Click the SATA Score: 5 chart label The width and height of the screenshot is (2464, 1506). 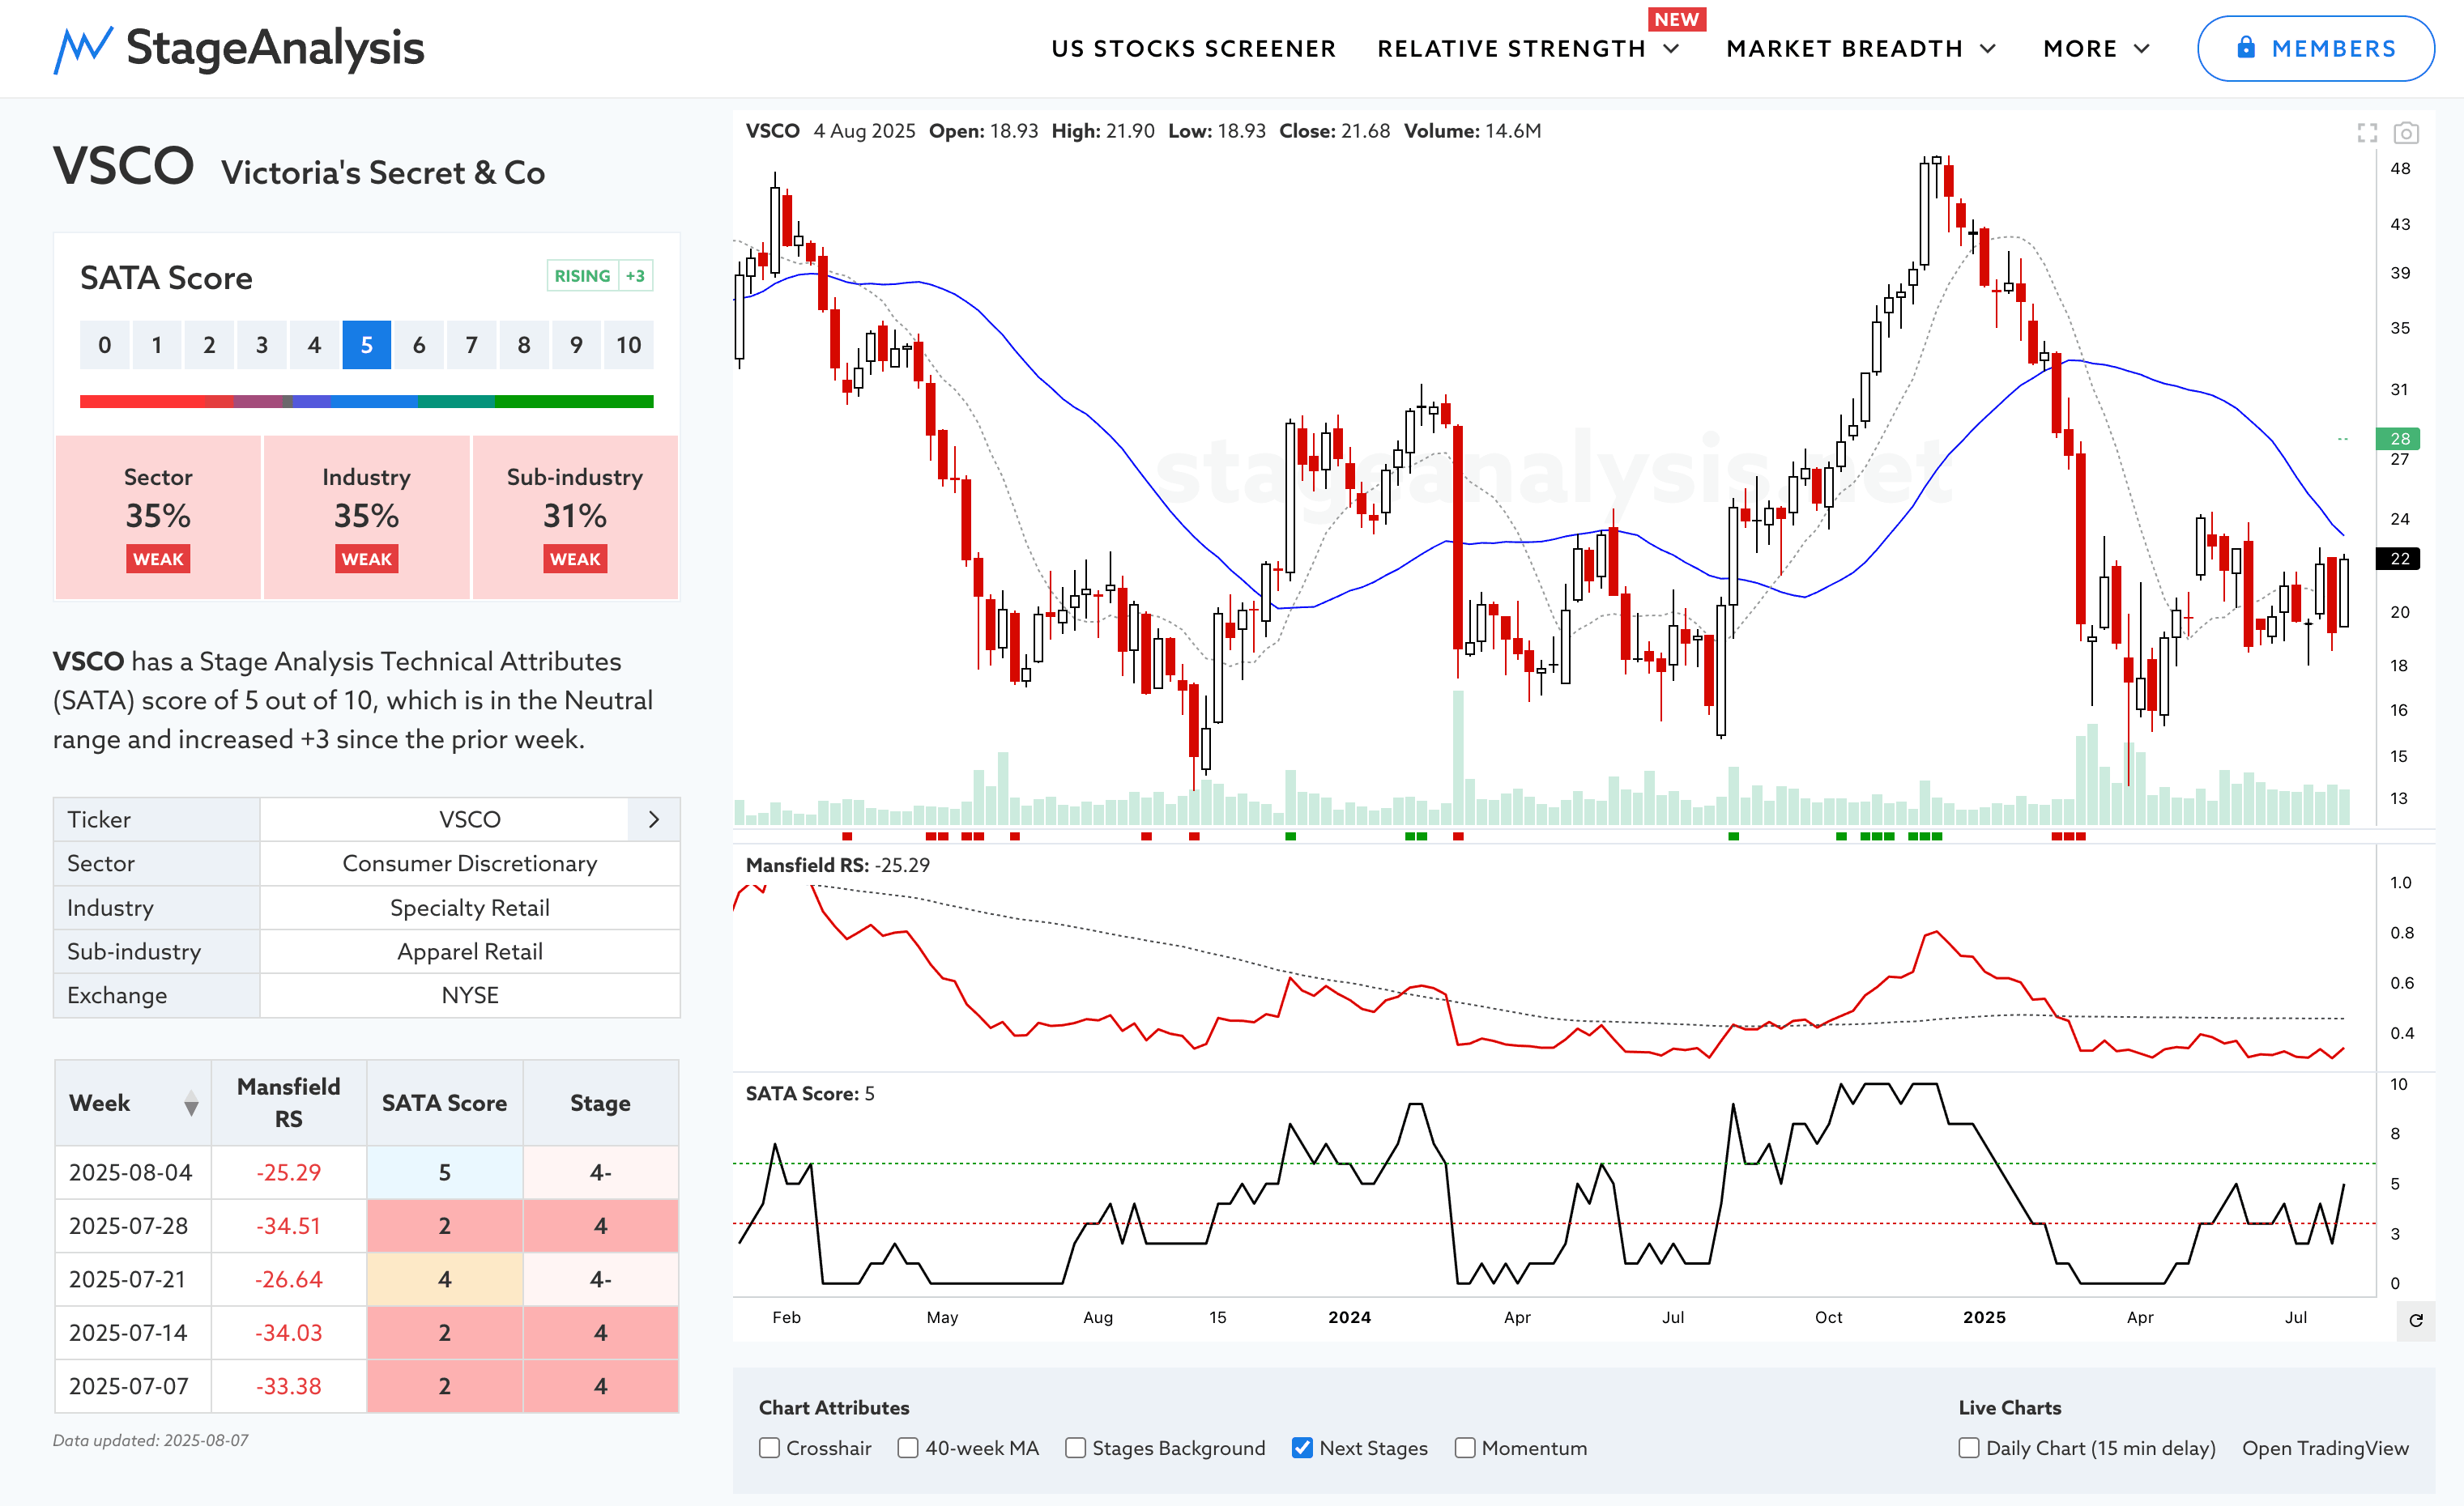click(x=810, y=1093)
